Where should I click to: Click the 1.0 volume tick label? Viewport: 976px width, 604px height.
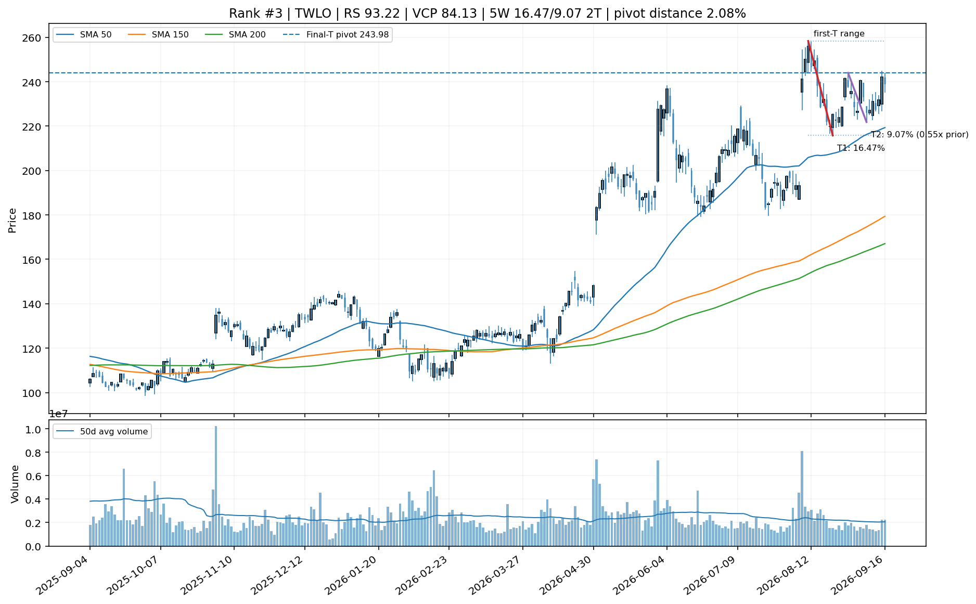click(x=34, y=430)
